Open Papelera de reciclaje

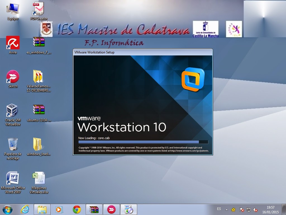(x=13, y=149)
